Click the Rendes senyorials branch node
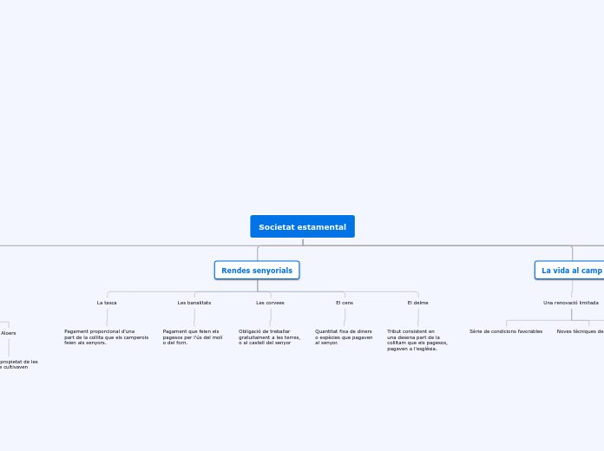This screenshot has height=451, width=604. pyautogui.click(x=257, y=271)
